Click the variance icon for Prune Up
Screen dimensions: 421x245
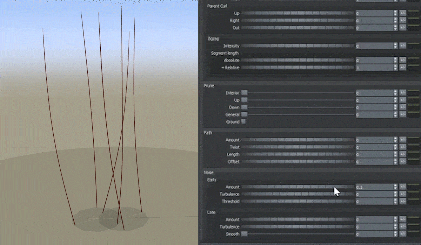[403, 100]
